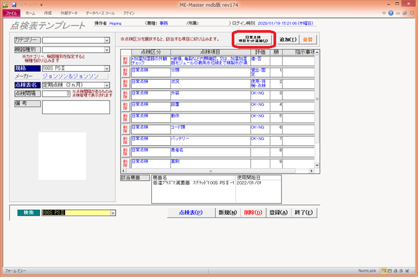Screen dimensions: 420x280
Task: Open the ホーム ribbon tab
Action: point(30,13)
